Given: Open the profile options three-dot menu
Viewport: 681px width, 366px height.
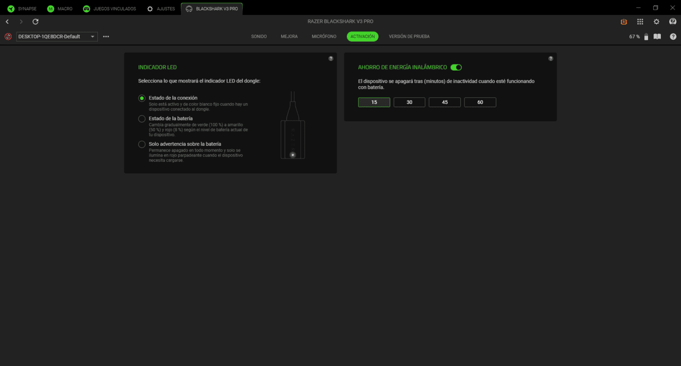Looking at the screenshot, I should (x=106, y=37).
